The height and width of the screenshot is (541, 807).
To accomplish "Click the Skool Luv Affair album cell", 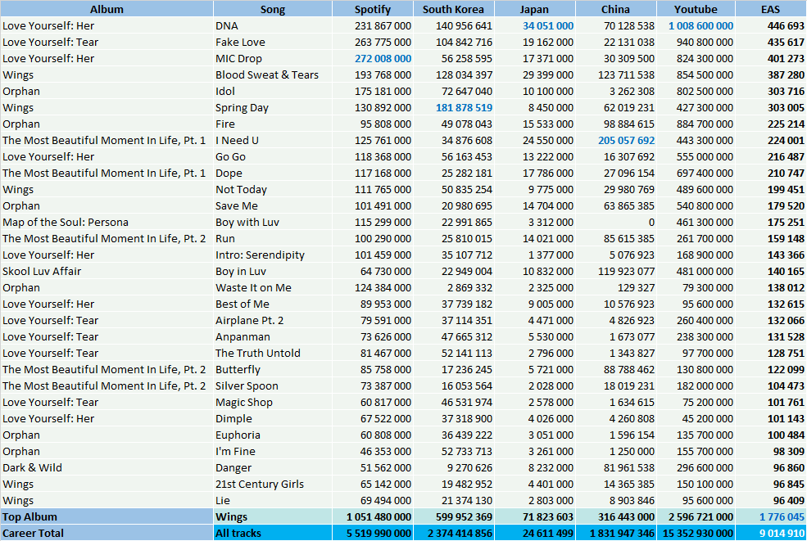I will [x=107, y=271].
